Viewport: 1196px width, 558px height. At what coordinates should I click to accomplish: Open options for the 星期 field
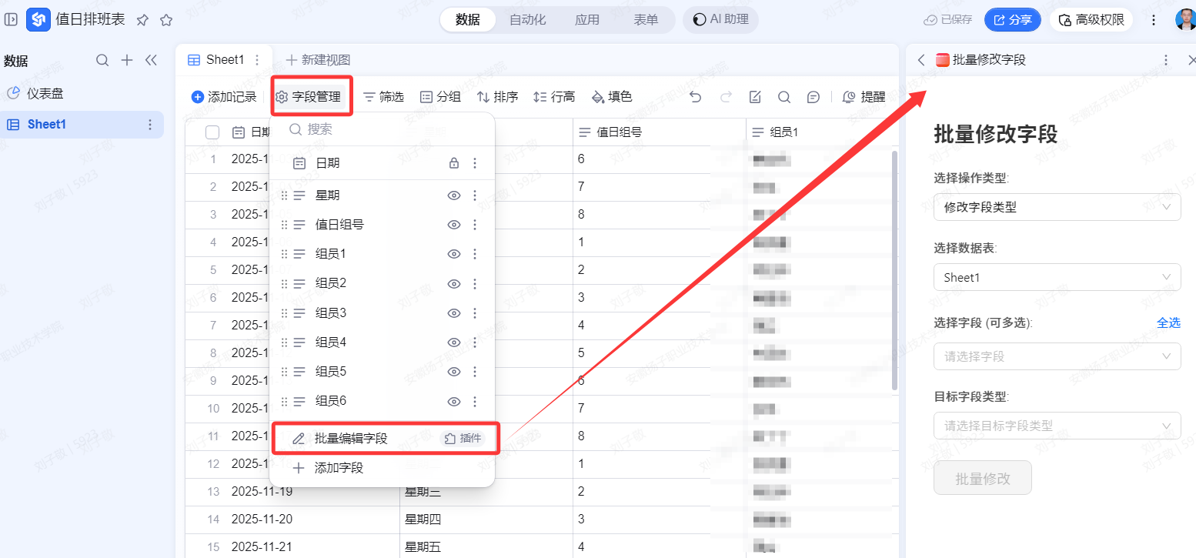[475, 195]
